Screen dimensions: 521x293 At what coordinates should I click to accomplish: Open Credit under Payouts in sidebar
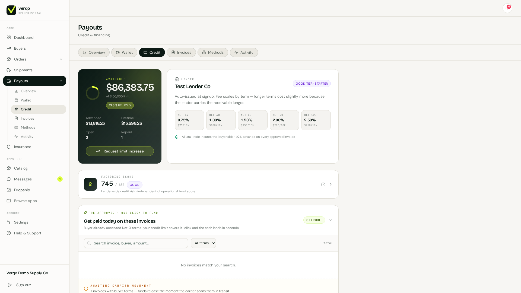point(39,109)
